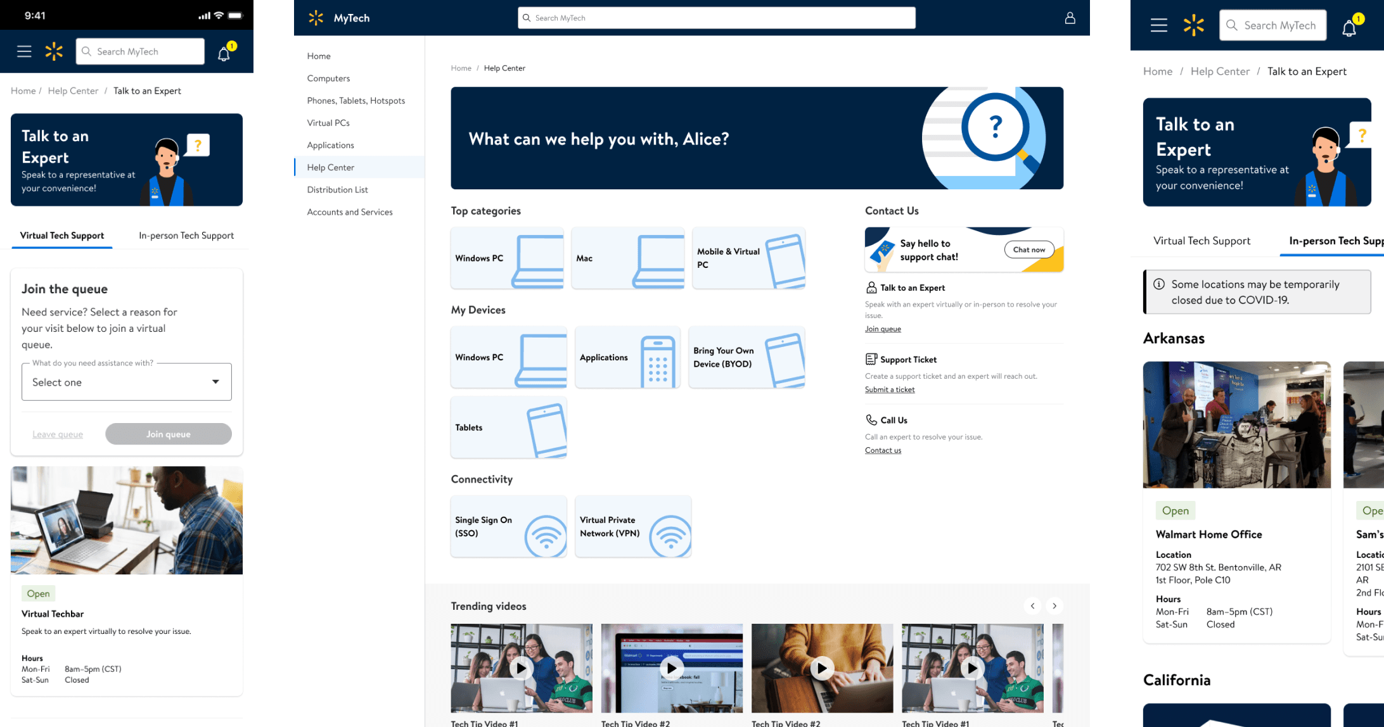The width and height of the screenshot is (1384, 727).
Task: Open the hamburger menu in left mobile view
Action: point(24,51)
